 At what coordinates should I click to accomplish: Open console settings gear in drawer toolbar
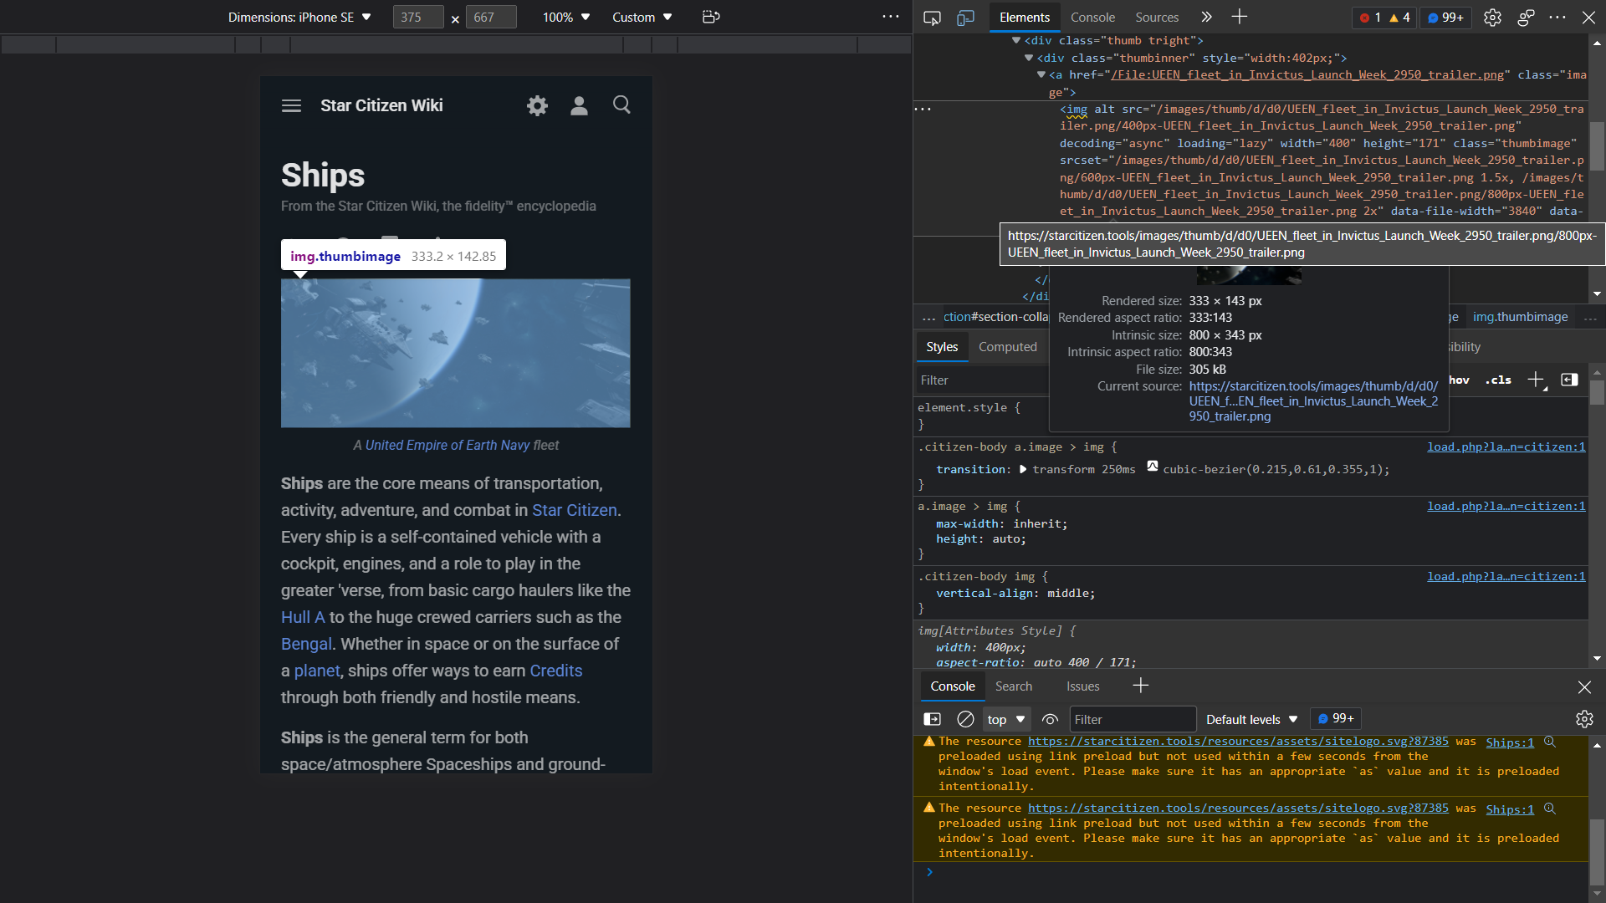pyautogui.click(x=1584, y=719)
